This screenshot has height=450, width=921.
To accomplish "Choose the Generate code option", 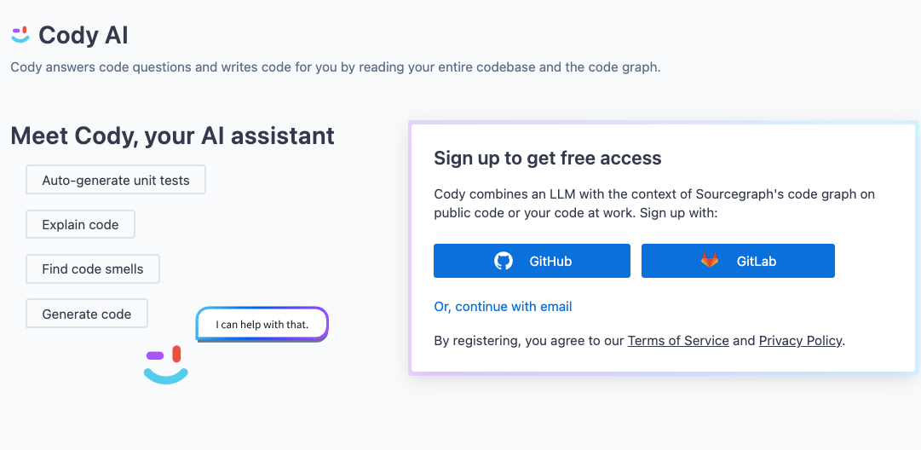I will pos(87,314).
